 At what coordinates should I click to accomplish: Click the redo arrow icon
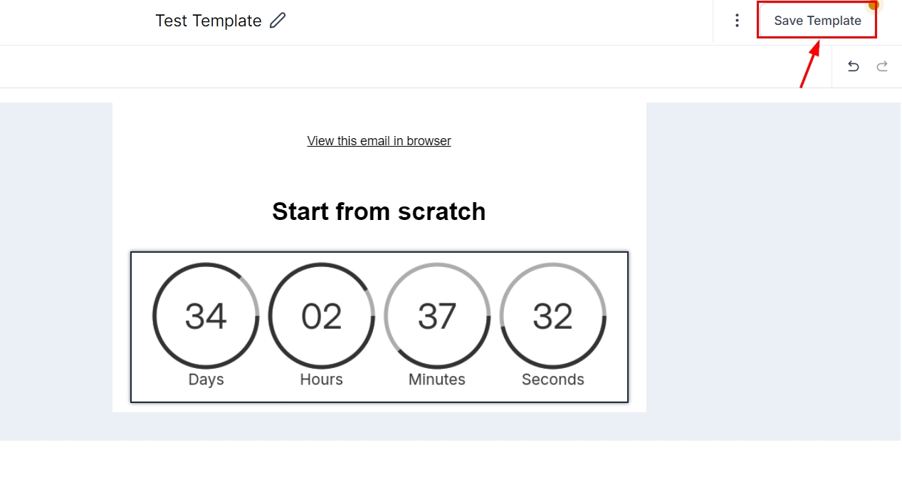pyautogui.click(x=882, y=67)
